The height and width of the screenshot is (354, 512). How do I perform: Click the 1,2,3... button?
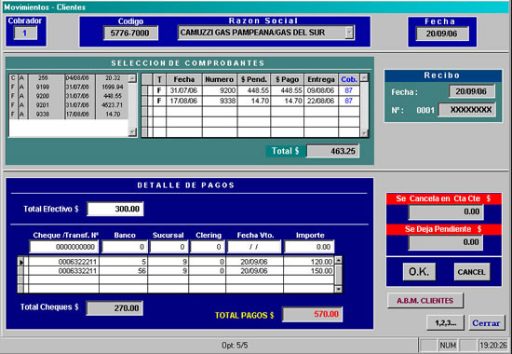tap(445, 323)
